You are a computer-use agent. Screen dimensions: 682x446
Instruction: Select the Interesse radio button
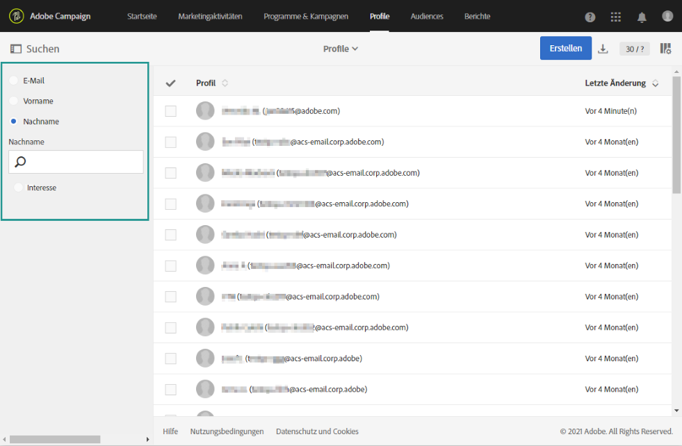[18, 188]
